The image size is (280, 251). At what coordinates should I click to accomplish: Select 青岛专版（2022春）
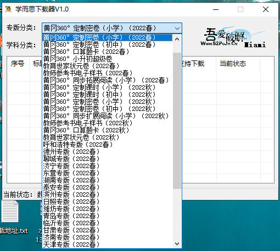pos(108,216)
